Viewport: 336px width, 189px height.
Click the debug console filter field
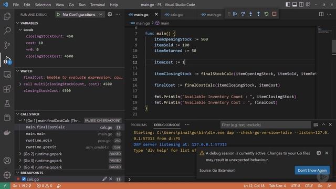tap(266, 125)
